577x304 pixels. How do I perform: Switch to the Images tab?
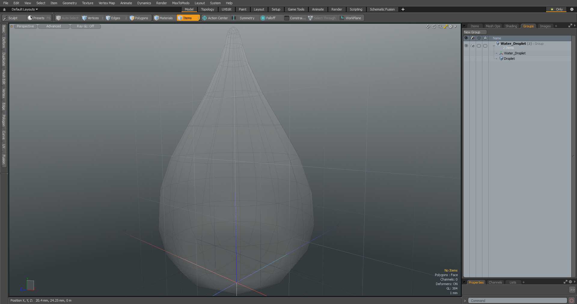point(545,26)
